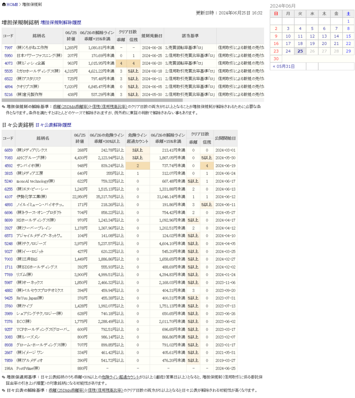This screenshot has width=355, height=398.
Task: Open stock code 5950 link
Action: 9,56
